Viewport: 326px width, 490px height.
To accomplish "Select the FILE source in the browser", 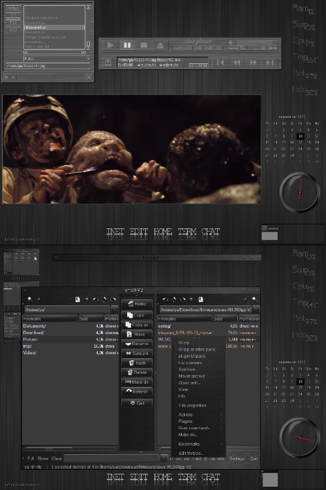I will 13,22.
